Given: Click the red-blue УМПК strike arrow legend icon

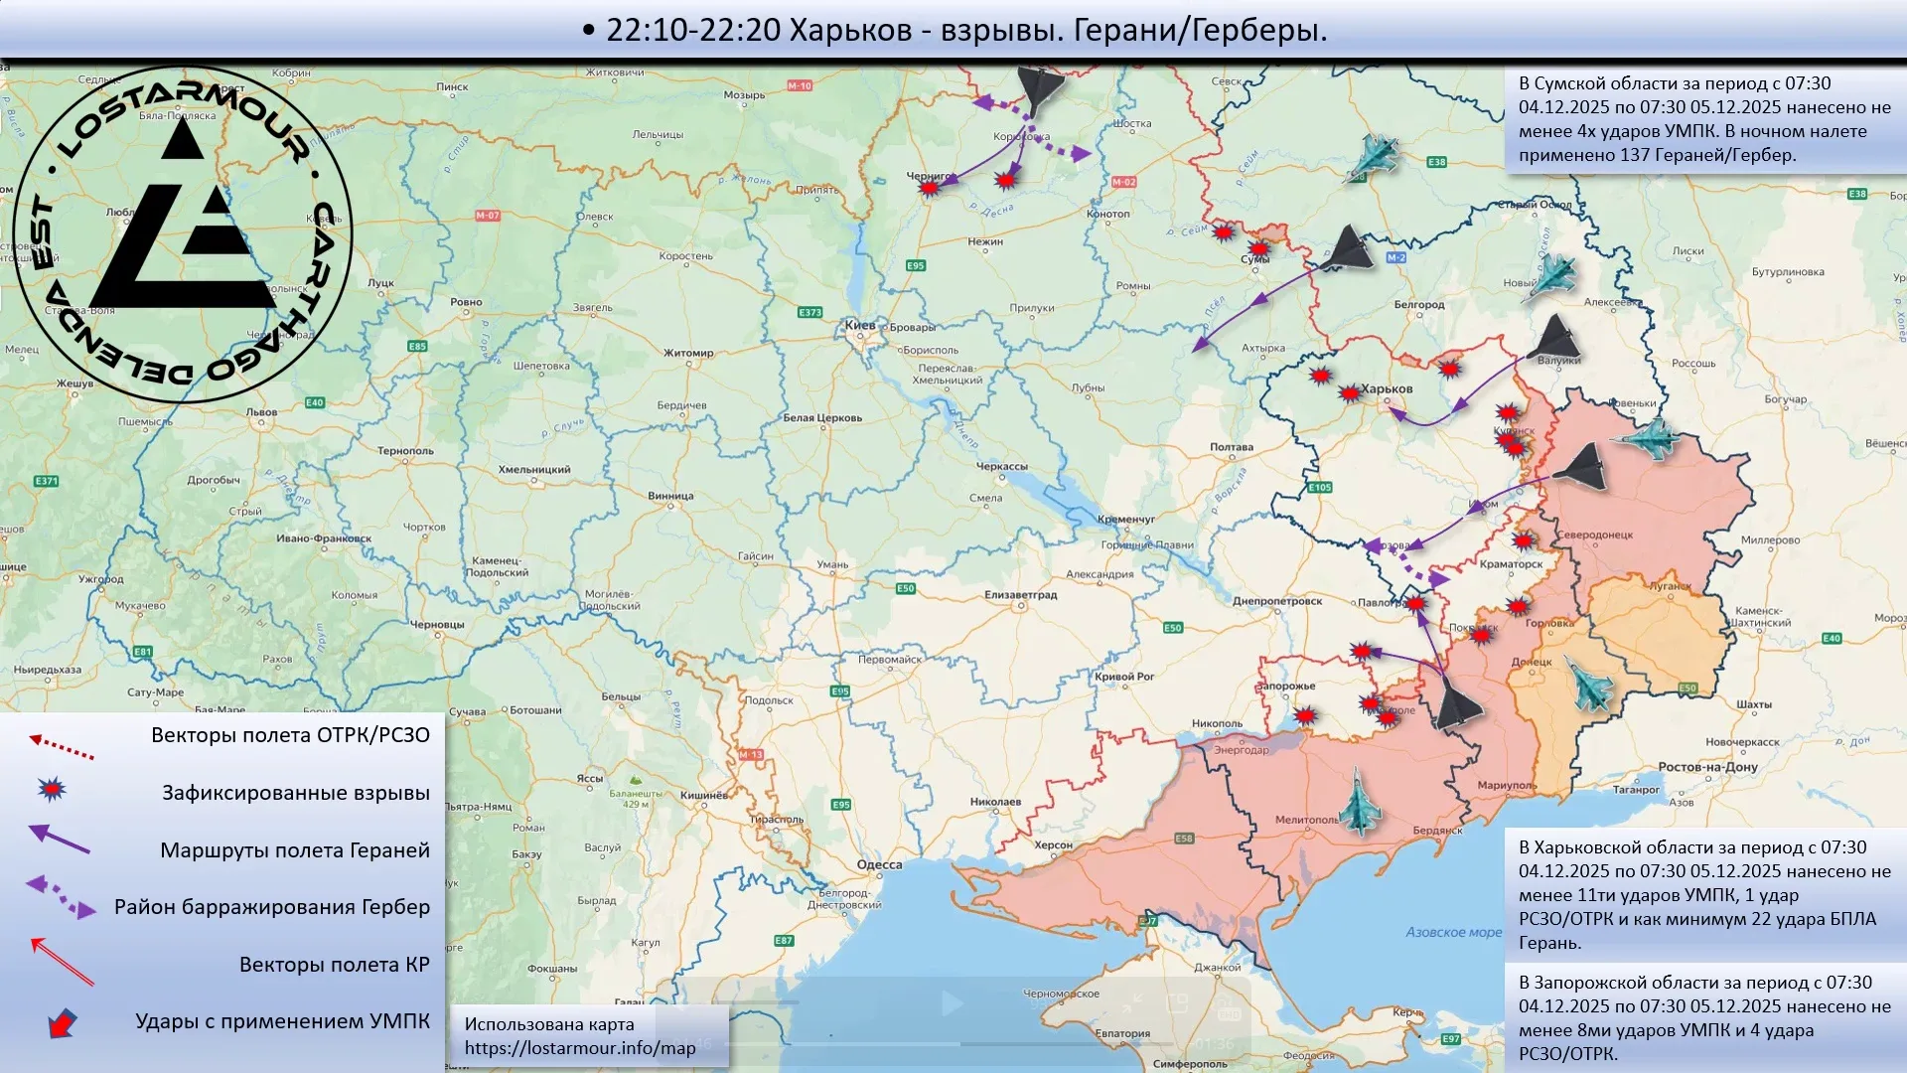Looking at the screenshot, I should pos(63,1022).
